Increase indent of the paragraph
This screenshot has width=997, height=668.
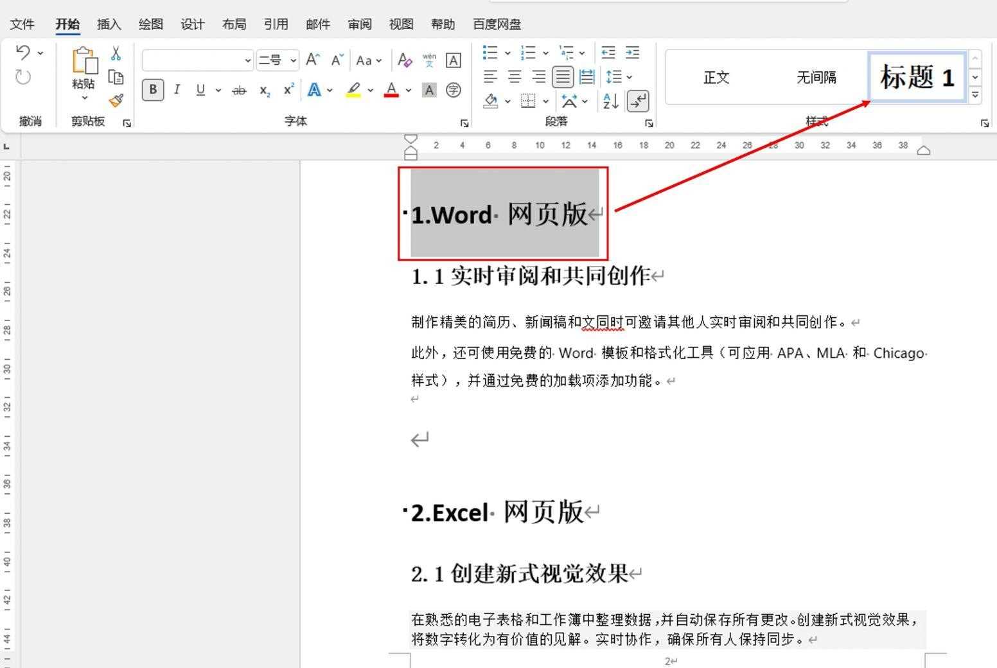(x=633, y=53)
